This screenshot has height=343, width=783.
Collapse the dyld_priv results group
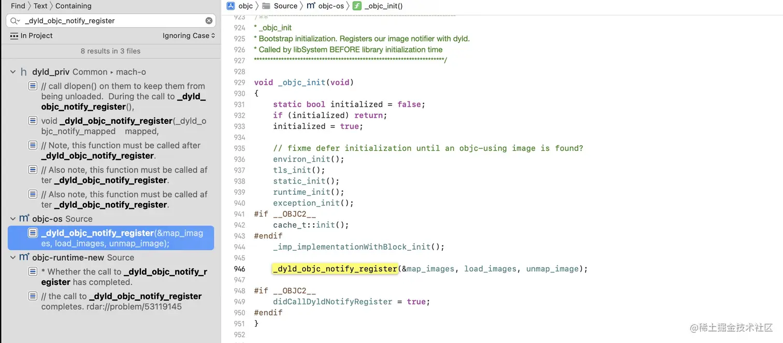click(x=13, y=72)
